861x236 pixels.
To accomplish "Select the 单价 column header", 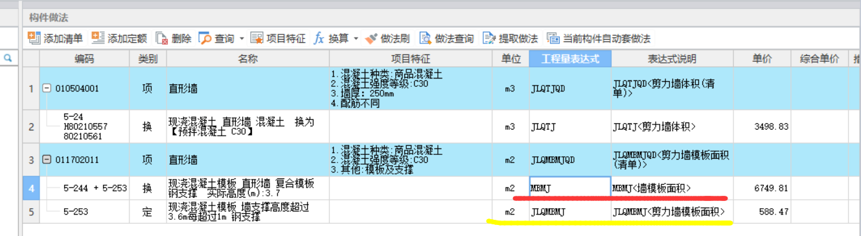I will (x=762, y=59).
